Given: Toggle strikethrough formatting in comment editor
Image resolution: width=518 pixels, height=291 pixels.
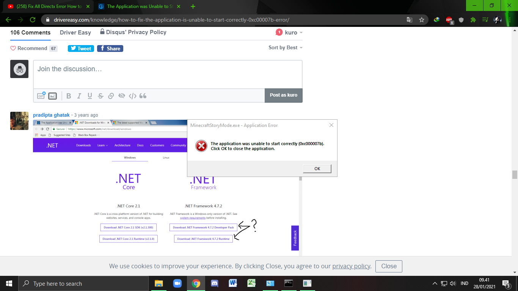Looking at the screenshot, I should pos(100,96).
